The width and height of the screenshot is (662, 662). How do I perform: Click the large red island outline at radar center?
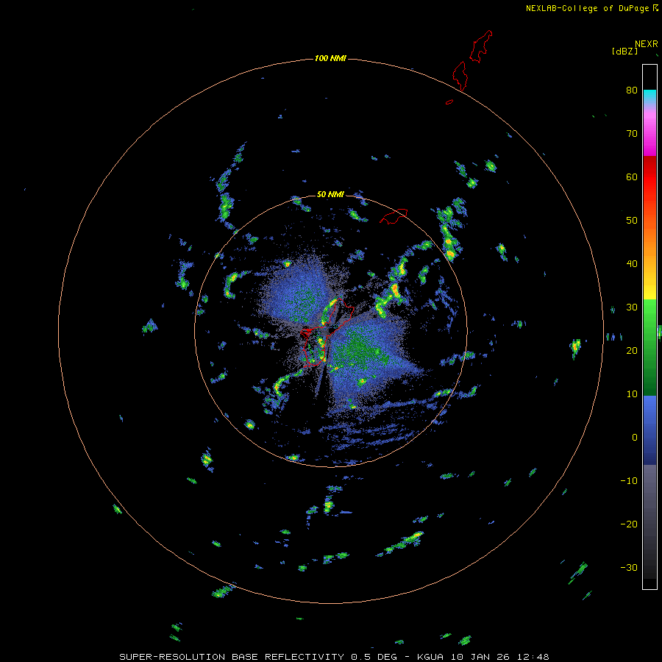coord(327,332)
